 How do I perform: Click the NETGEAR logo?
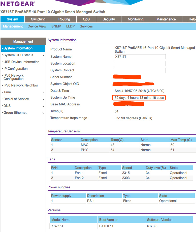(x=18, y=4)
